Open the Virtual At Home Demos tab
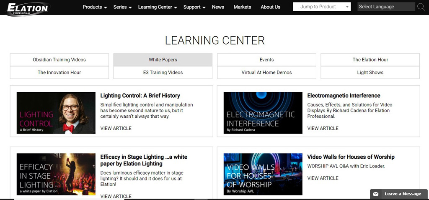 266,73
